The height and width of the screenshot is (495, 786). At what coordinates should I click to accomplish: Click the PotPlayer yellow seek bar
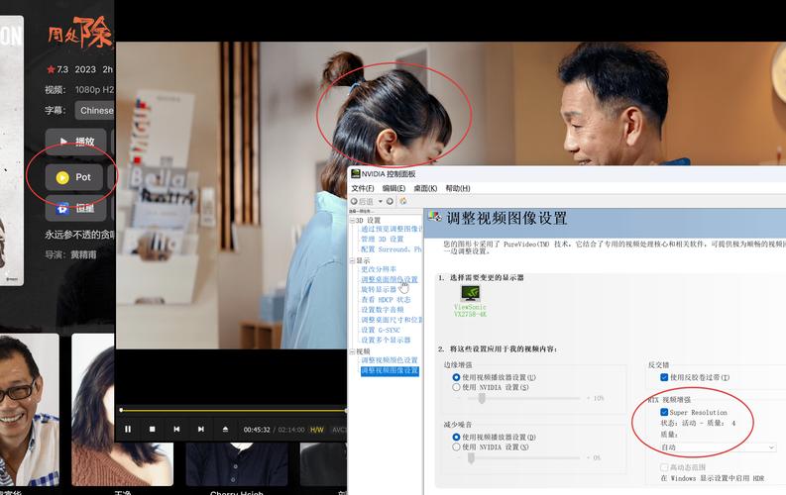coord(233,410)
